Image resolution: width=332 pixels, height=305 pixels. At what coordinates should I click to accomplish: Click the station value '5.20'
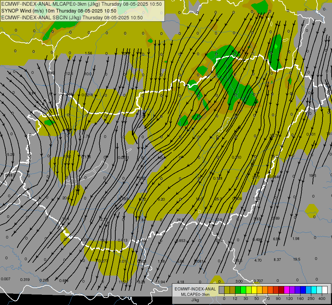tap(161, 199)
